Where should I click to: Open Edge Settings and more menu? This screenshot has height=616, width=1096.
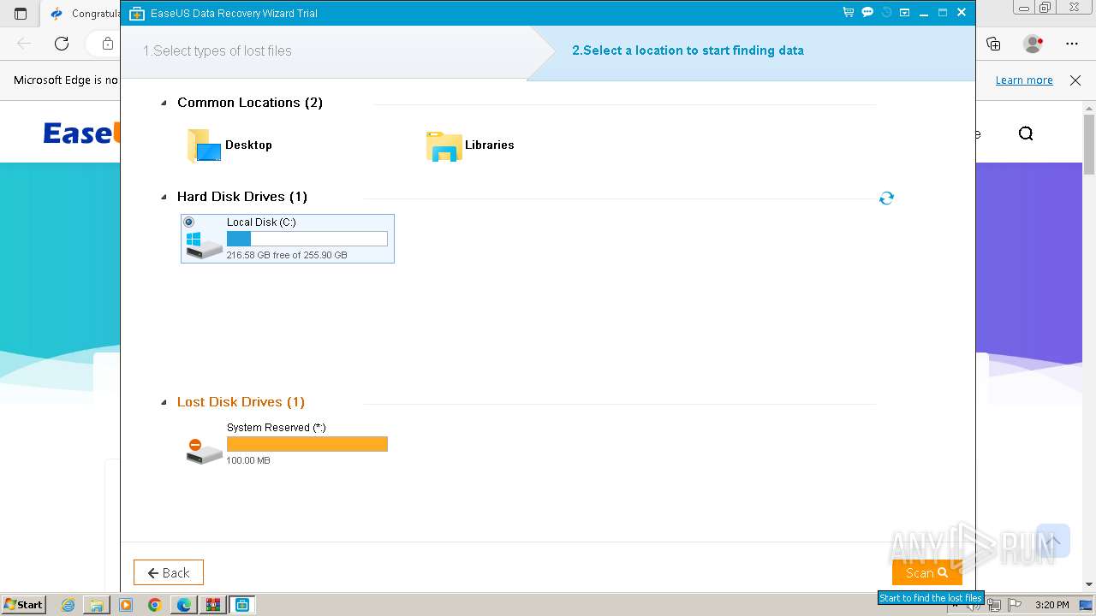(x=1072, y=44)
